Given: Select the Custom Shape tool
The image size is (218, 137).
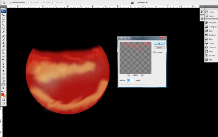Looking at the screenshot, I should pos(3,74).
